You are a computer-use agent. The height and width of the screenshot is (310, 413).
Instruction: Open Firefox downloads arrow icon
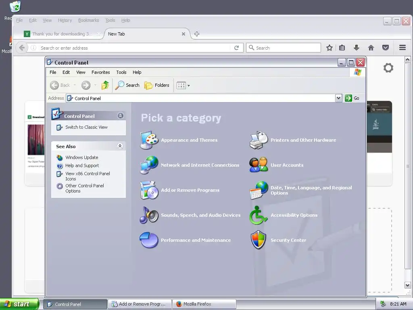pyautogui.click(x=357, y=48)
